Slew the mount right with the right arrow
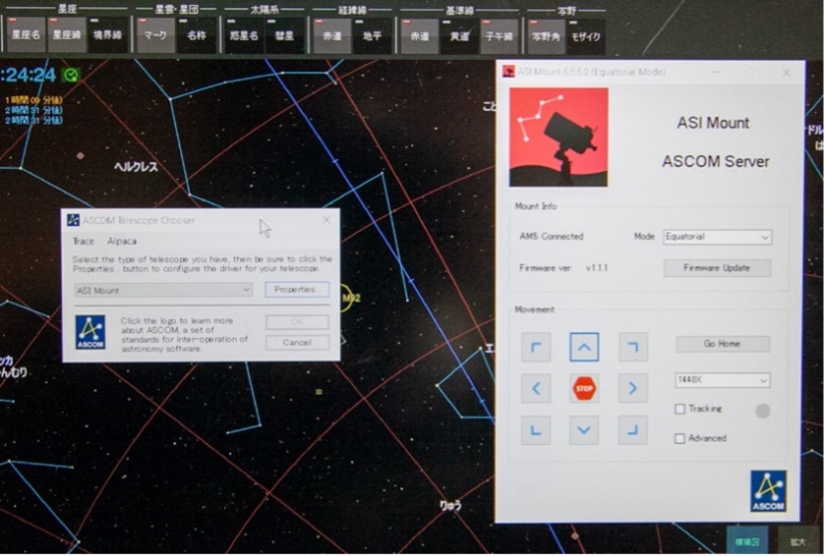Screen dimensions: 825x557 click(633, 388)
